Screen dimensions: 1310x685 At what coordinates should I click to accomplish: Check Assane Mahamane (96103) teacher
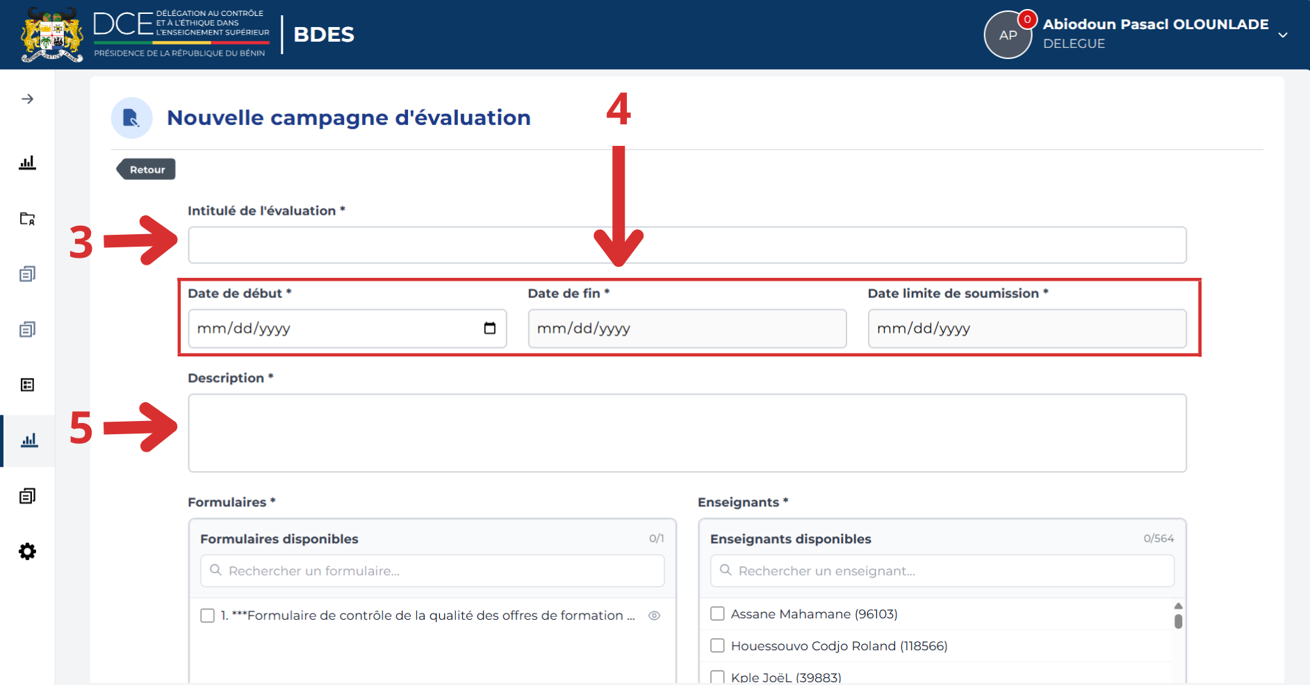point(717,613)
